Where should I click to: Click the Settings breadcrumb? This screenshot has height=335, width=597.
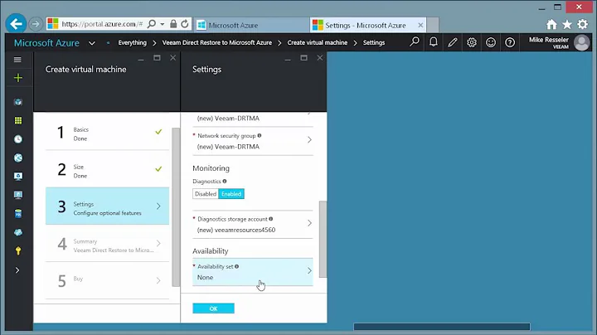(373, 42)
